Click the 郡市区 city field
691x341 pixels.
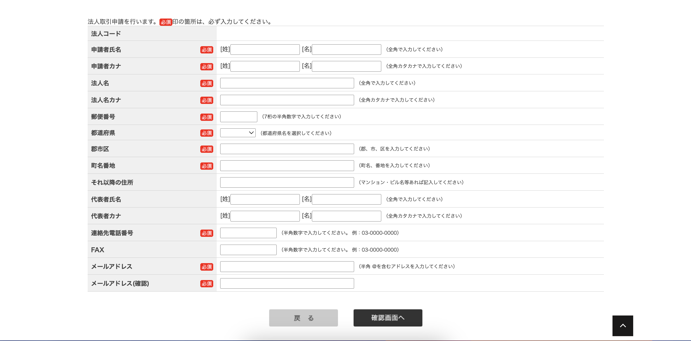coord(287,149)
